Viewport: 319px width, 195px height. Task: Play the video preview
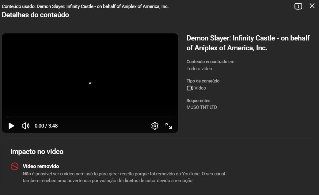(11, 126)
